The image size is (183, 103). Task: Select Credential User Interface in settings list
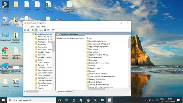click(x=98, y=74)
